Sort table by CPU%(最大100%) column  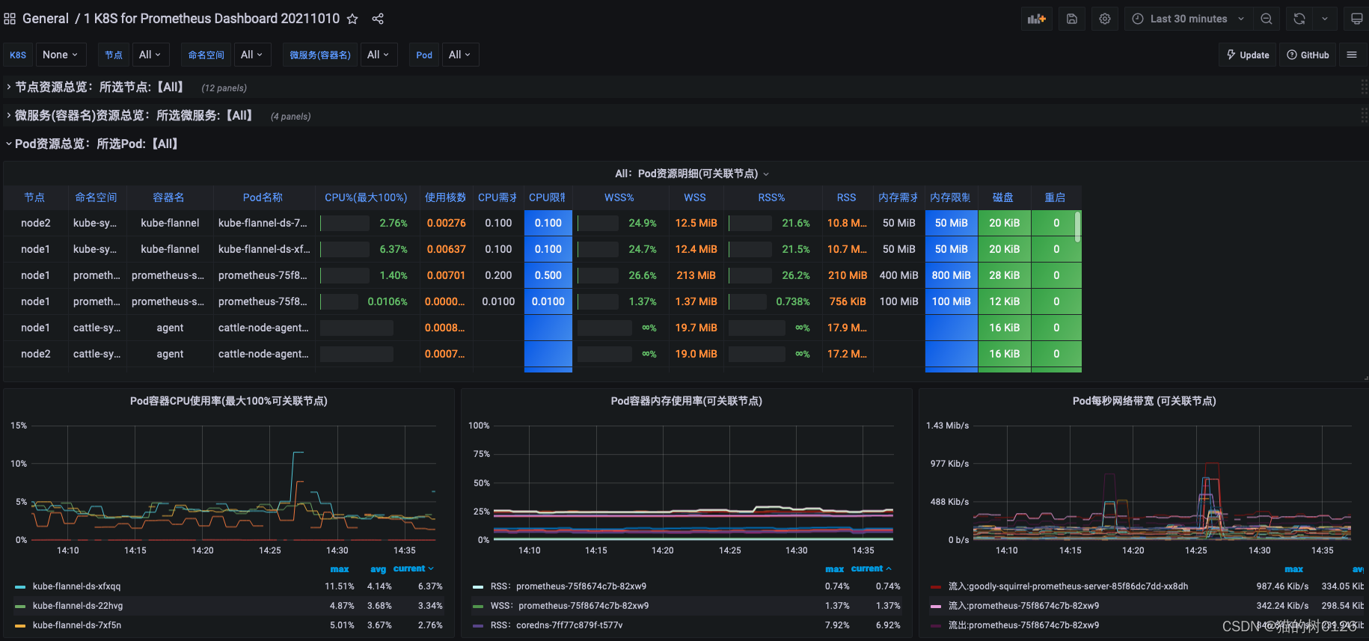coord(366,197)
